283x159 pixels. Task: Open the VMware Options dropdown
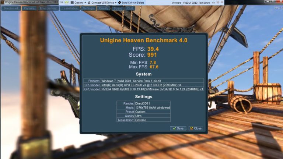pos(78,3)
